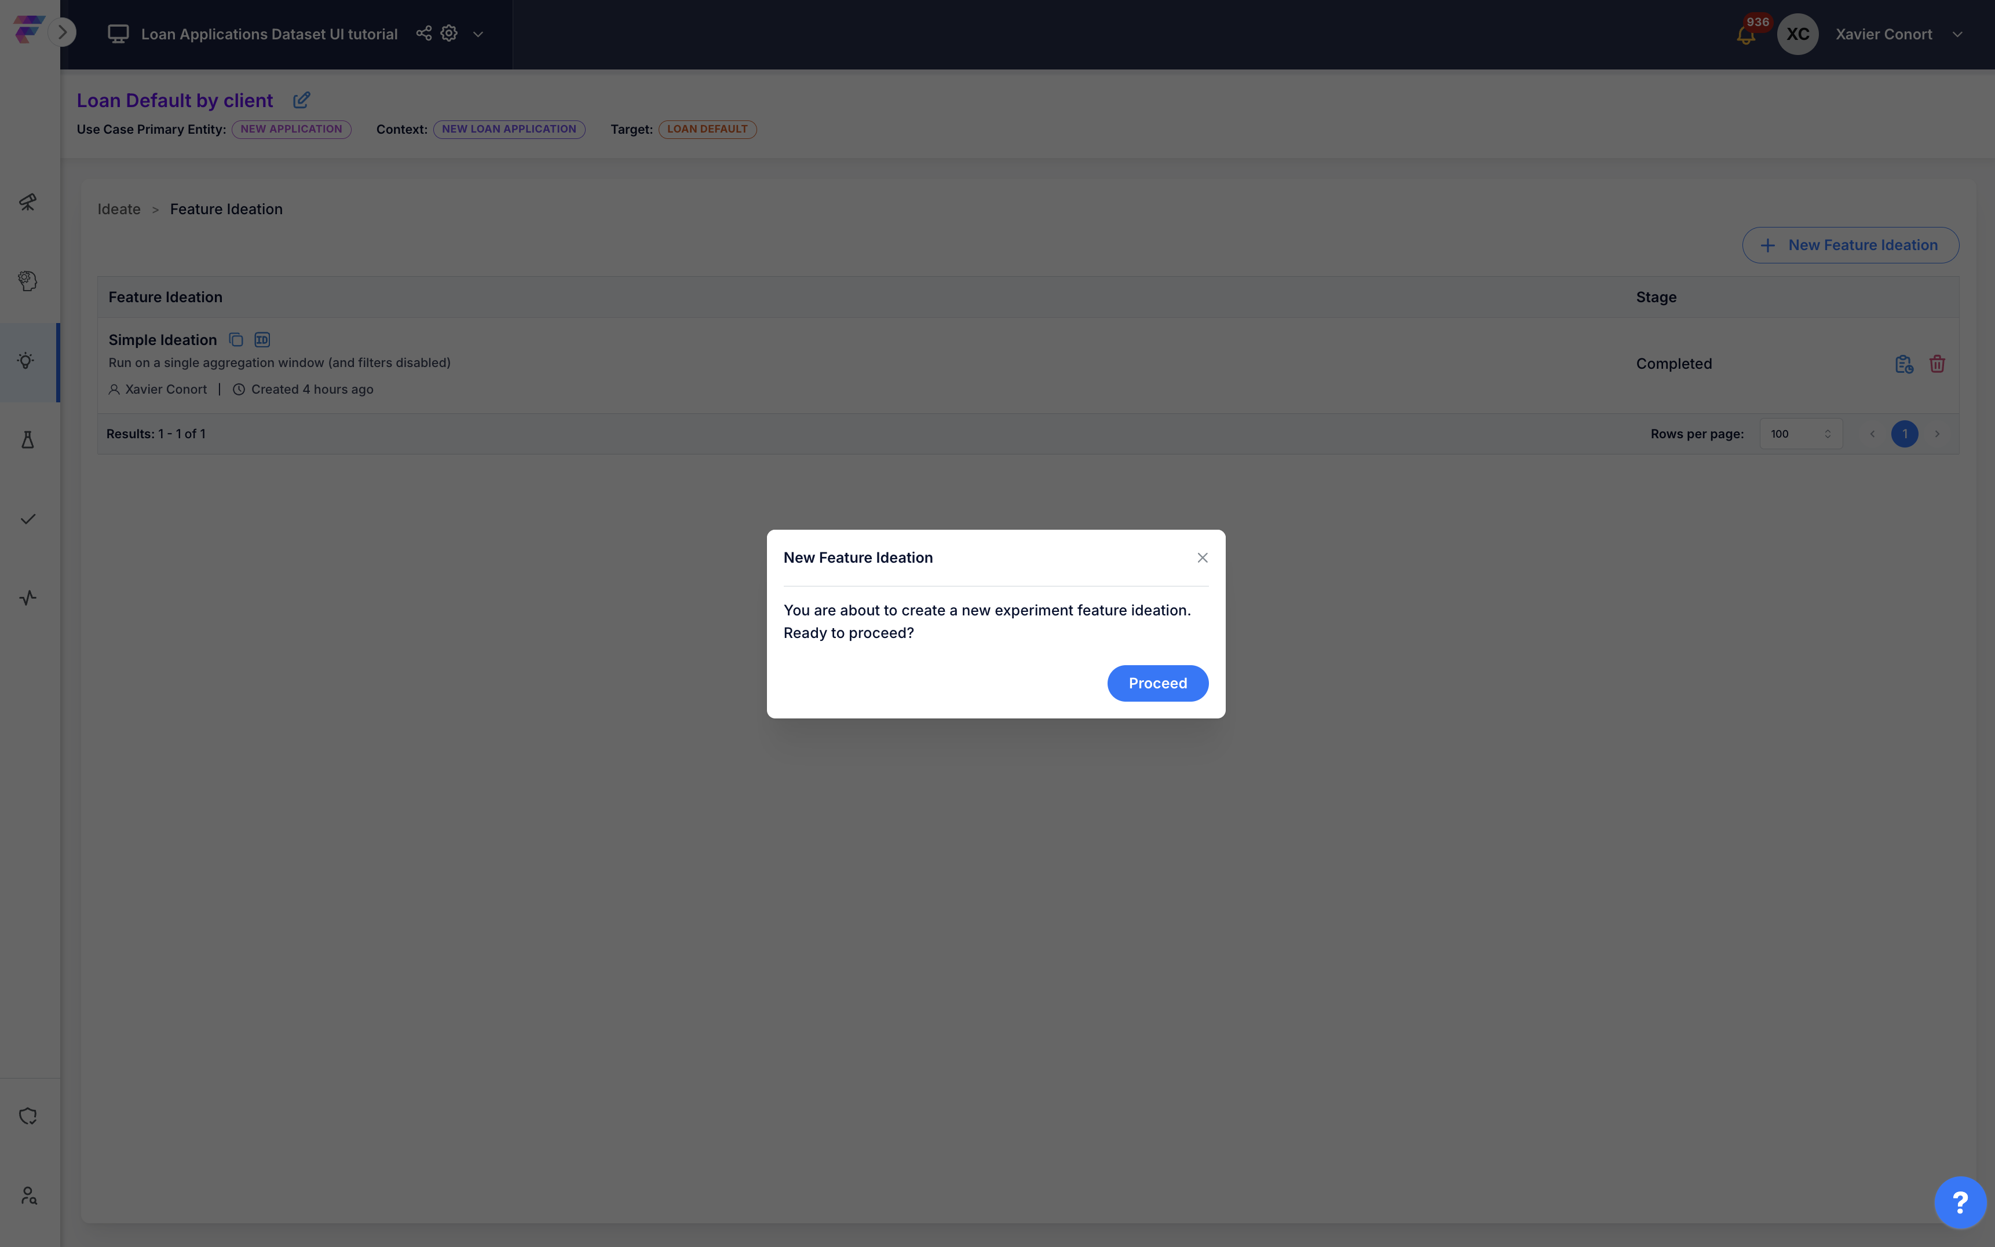Click the Xavier Conort username in the top bar

click(x=1884, y=34)
